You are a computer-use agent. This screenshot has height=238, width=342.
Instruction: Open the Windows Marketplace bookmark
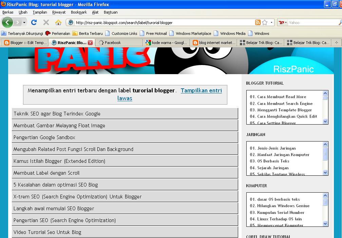190,34
